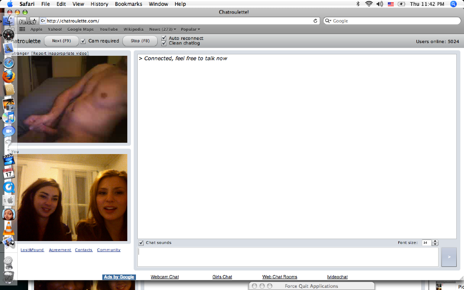The height and width of the screenshot is (290, 464).
Task: Click the battery status icon
Action: tap(401, 4)
